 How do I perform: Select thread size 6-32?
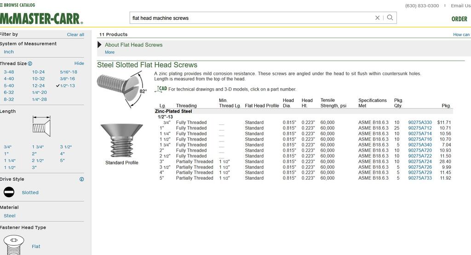point(9,92)
